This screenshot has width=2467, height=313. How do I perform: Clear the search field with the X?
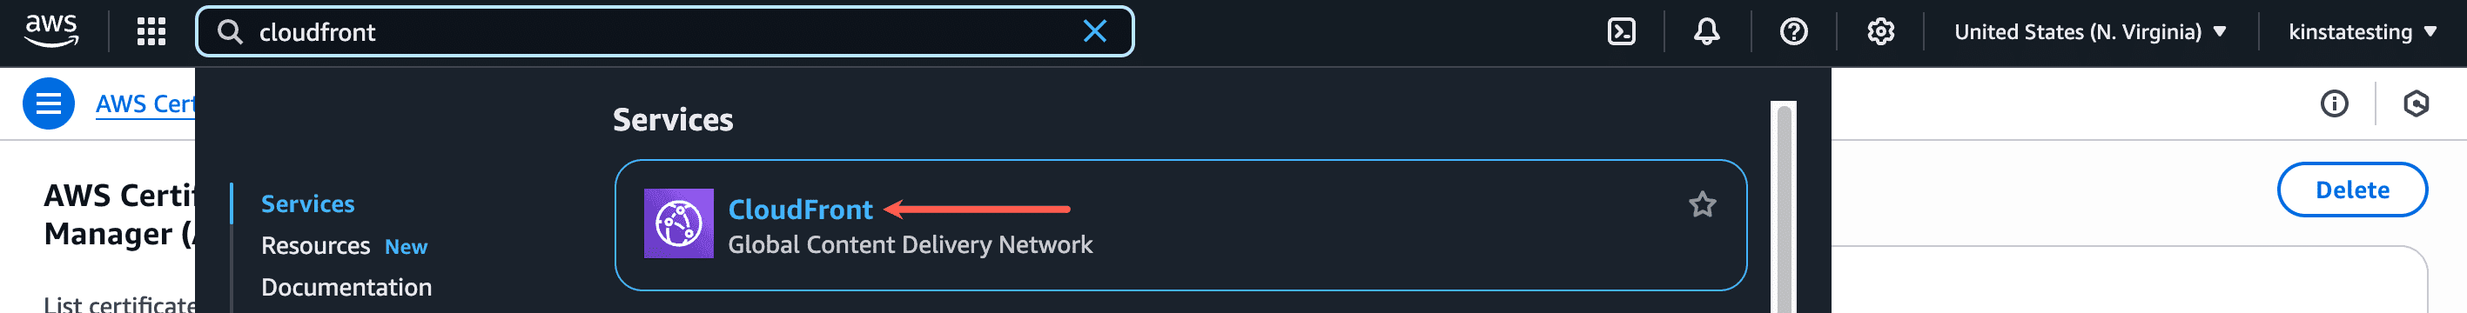click(1094, 31)
